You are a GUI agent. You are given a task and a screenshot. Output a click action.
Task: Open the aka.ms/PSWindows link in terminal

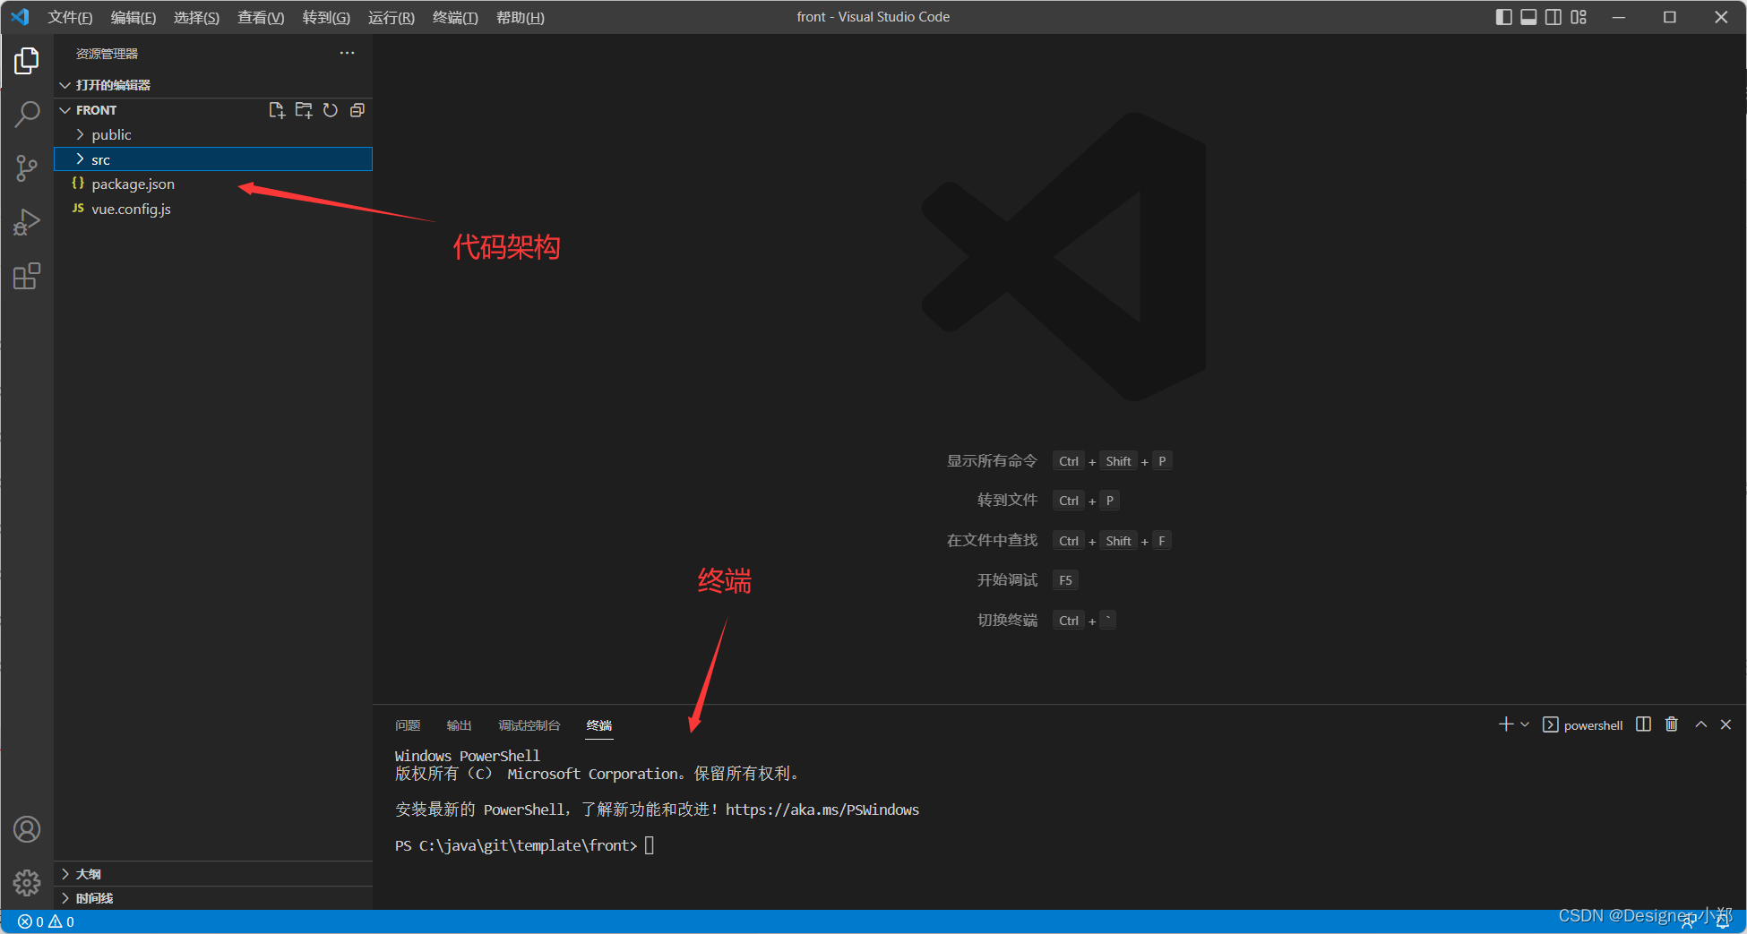822,810
